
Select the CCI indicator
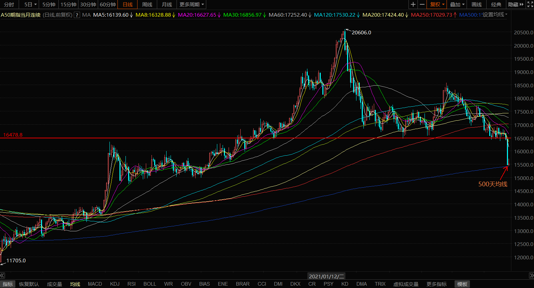(x=262, y=284)
